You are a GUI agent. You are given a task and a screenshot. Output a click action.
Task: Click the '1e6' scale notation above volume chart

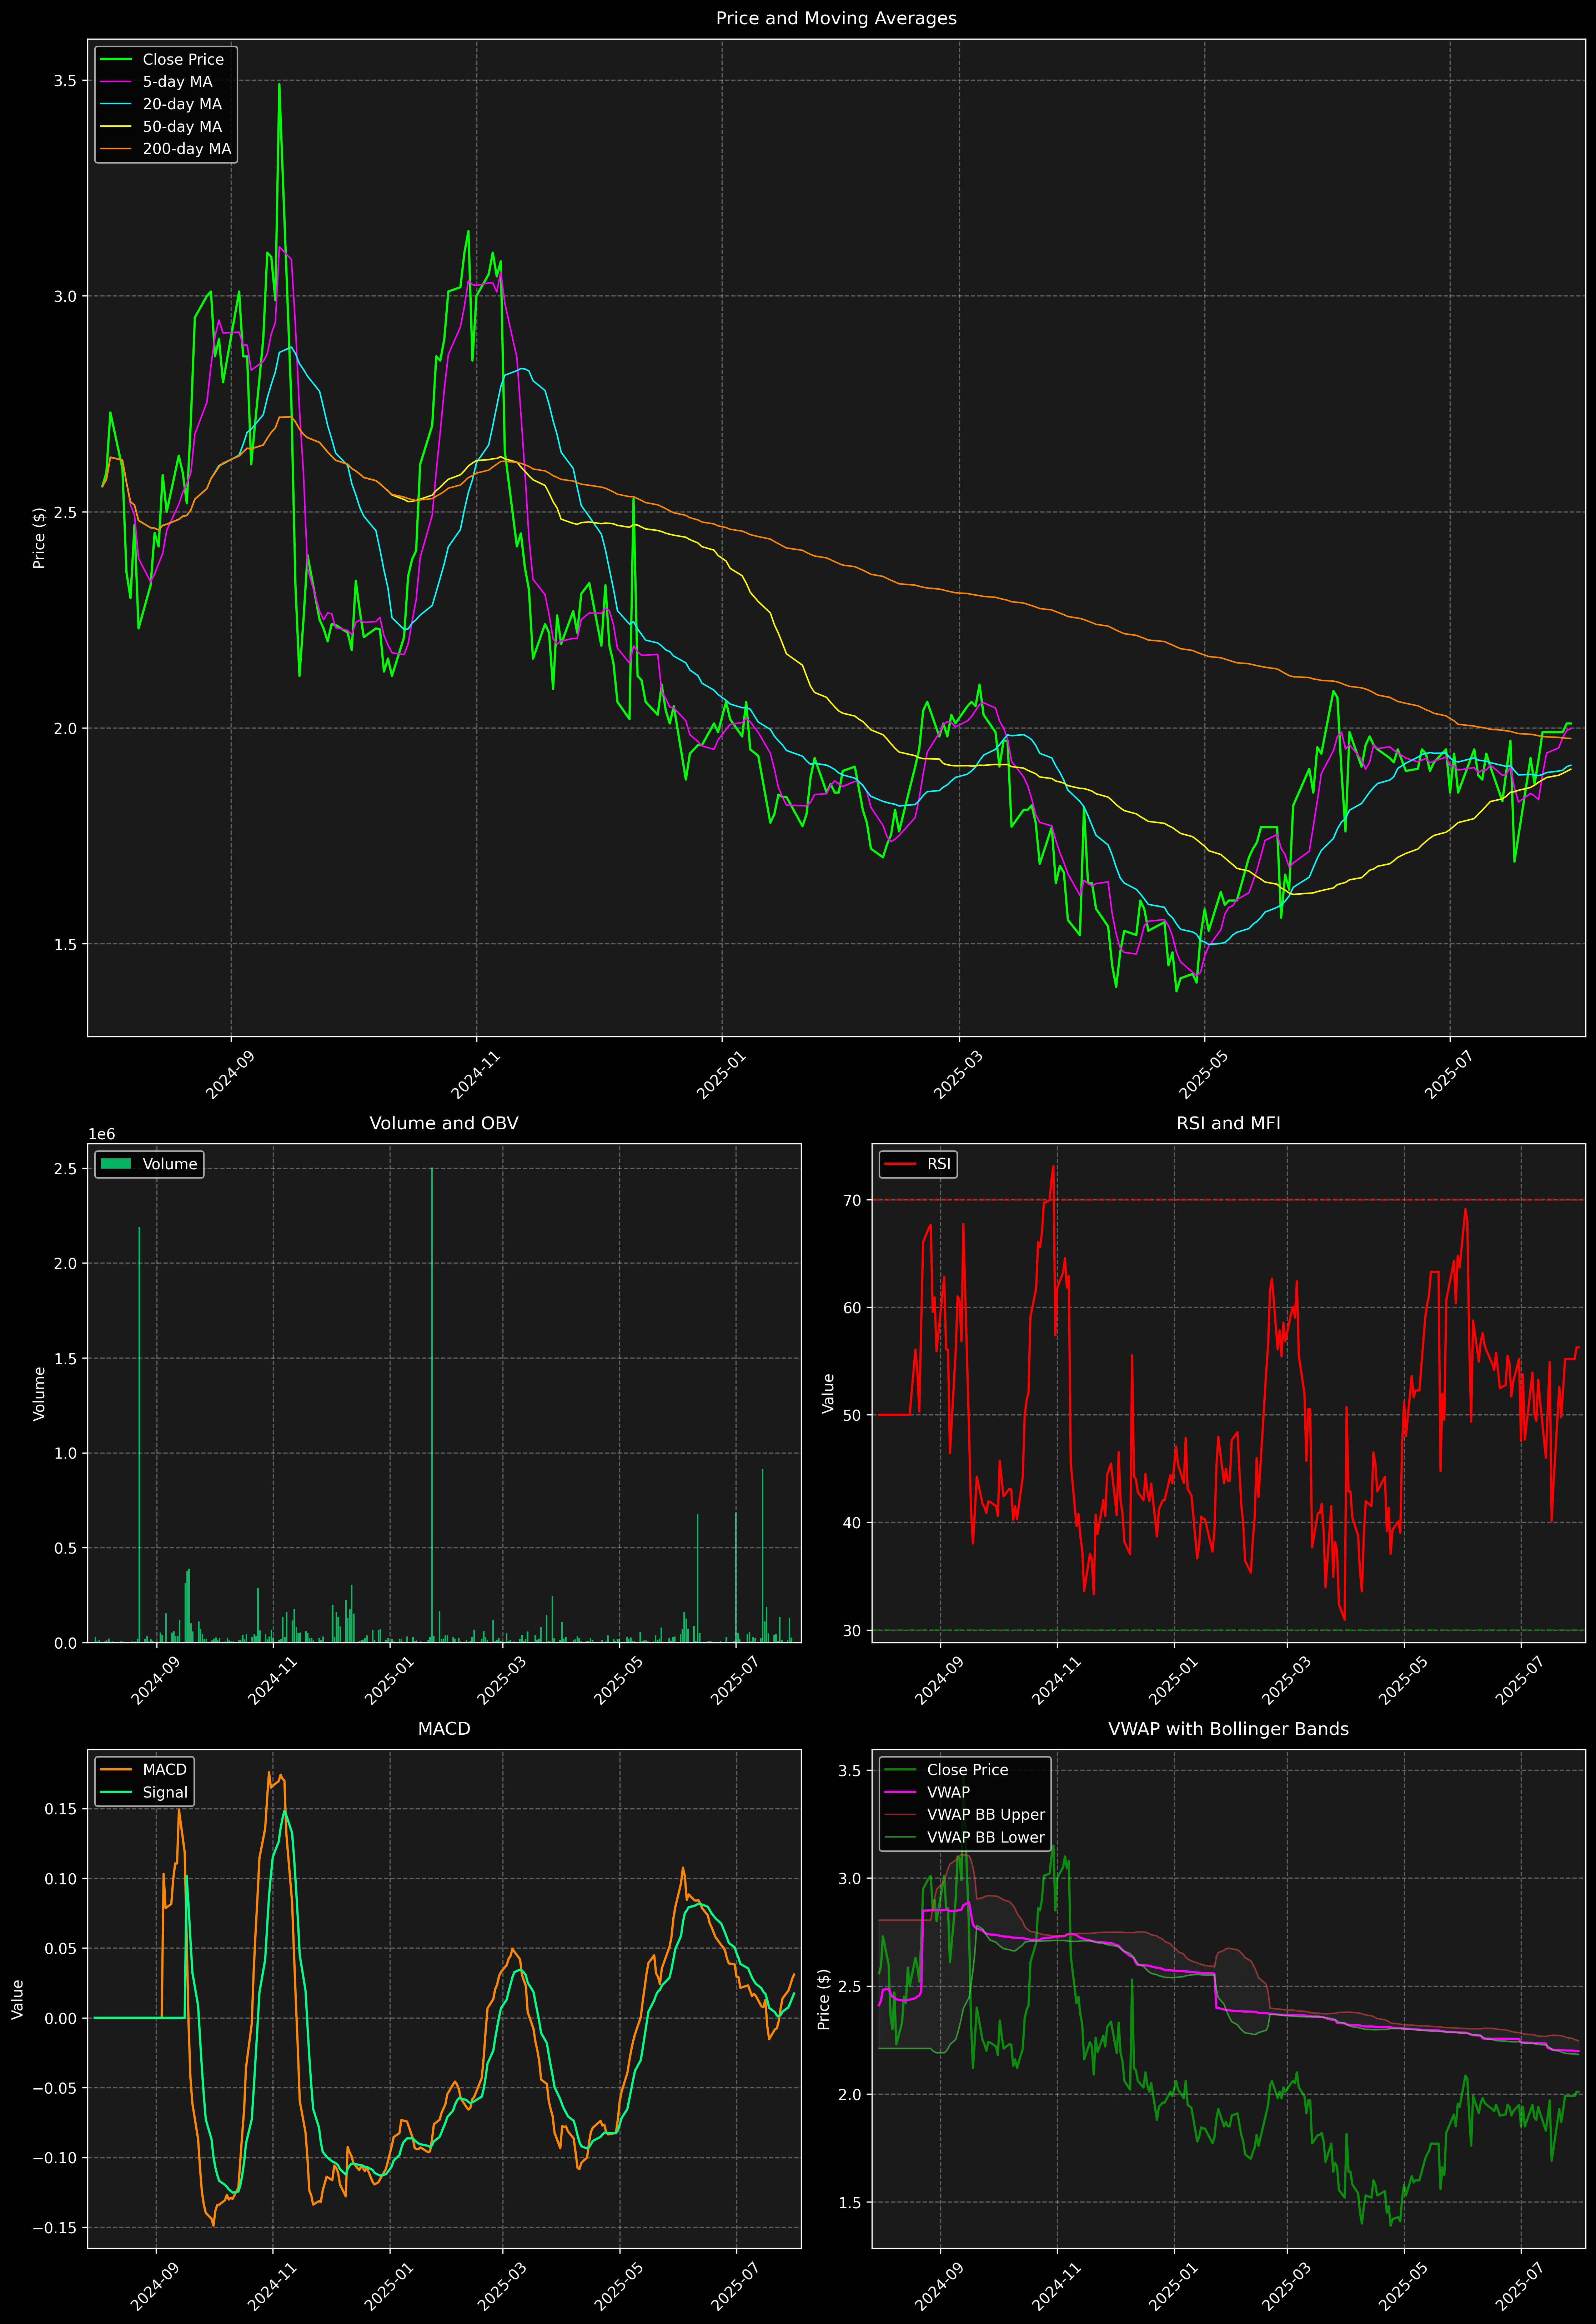(x=102, y=1134)
